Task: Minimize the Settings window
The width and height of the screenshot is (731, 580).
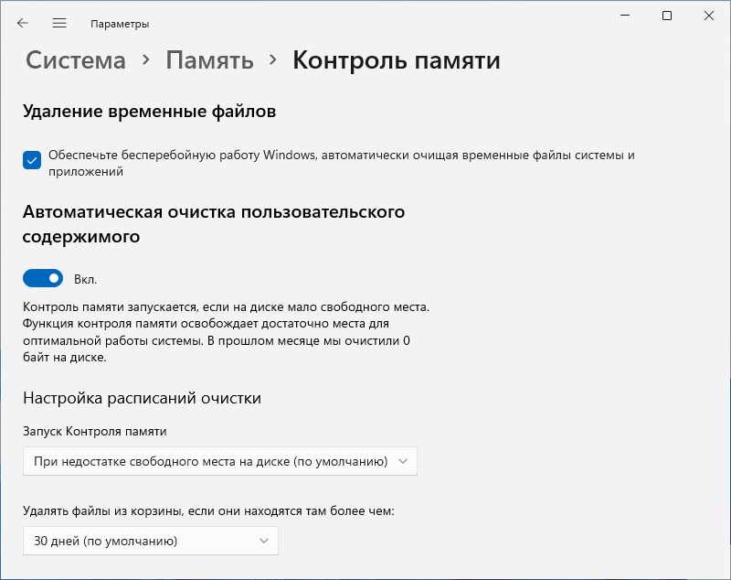Action: tap(625, 16)
